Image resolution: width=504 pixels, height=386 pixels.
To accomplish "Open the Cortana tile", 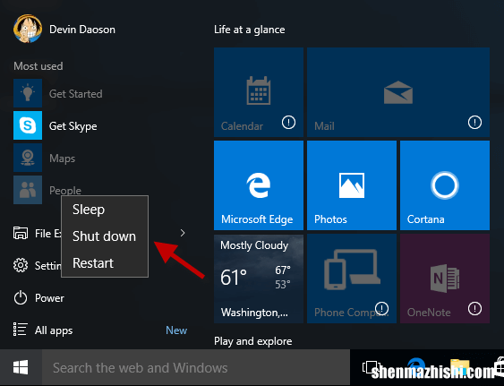I will coord(445,185).
